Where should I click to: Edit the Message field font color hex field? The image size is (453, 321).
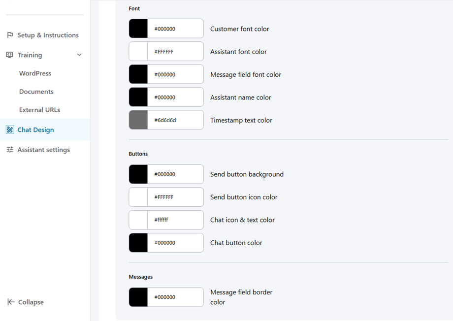point(175,74)
